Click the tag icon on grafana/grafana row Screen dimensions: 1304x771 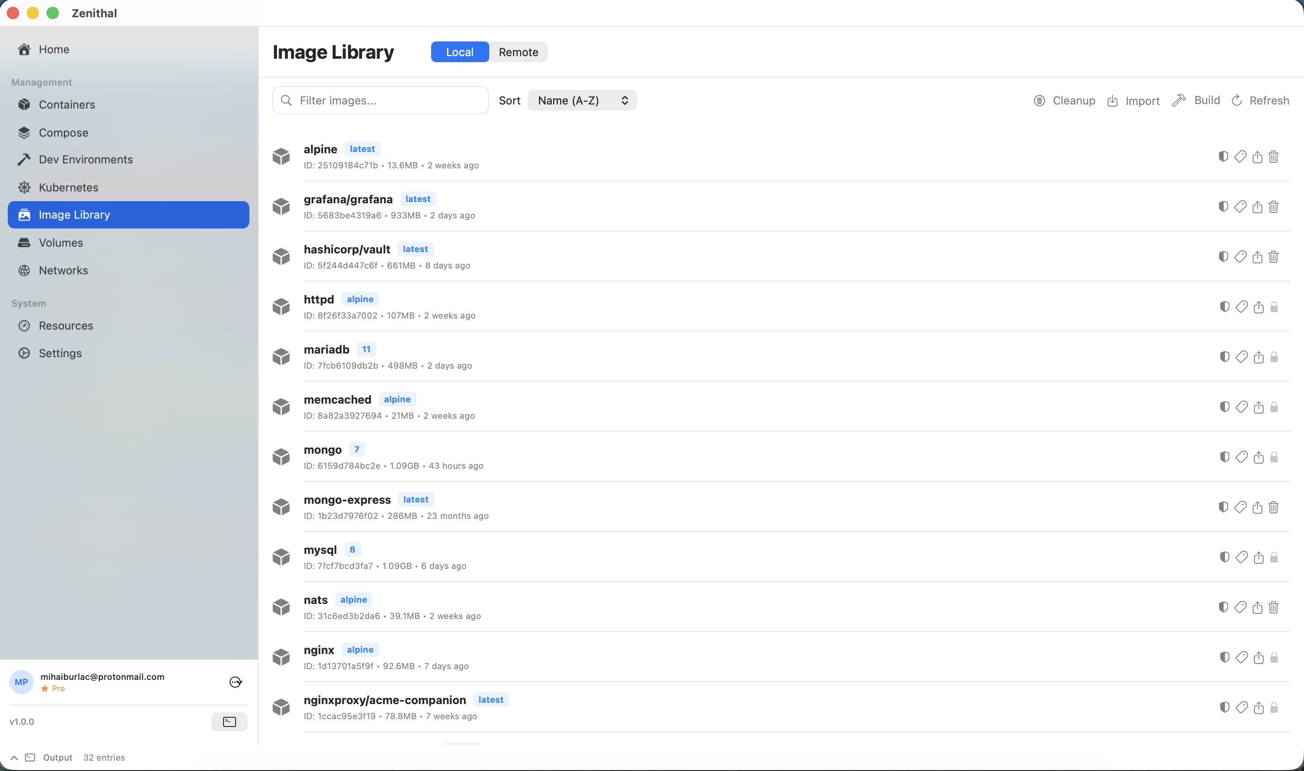pos(1241,206)
